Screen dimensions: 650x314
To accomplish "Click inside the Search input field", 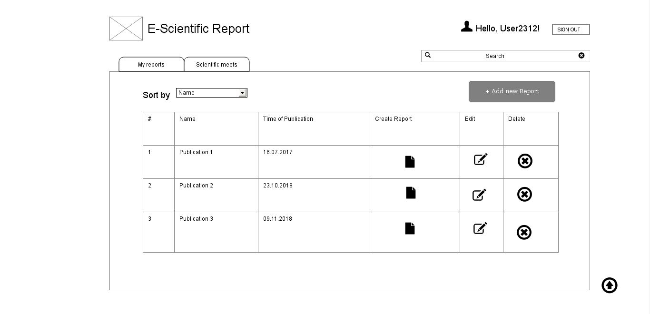I will point(505,56).
